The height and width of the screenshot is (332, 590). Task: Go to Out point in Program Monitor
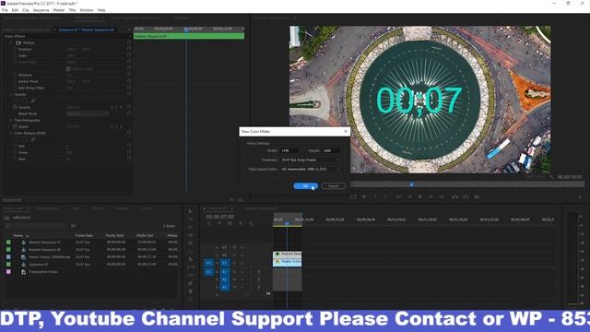pyautogui.click(x=442, y=196)
